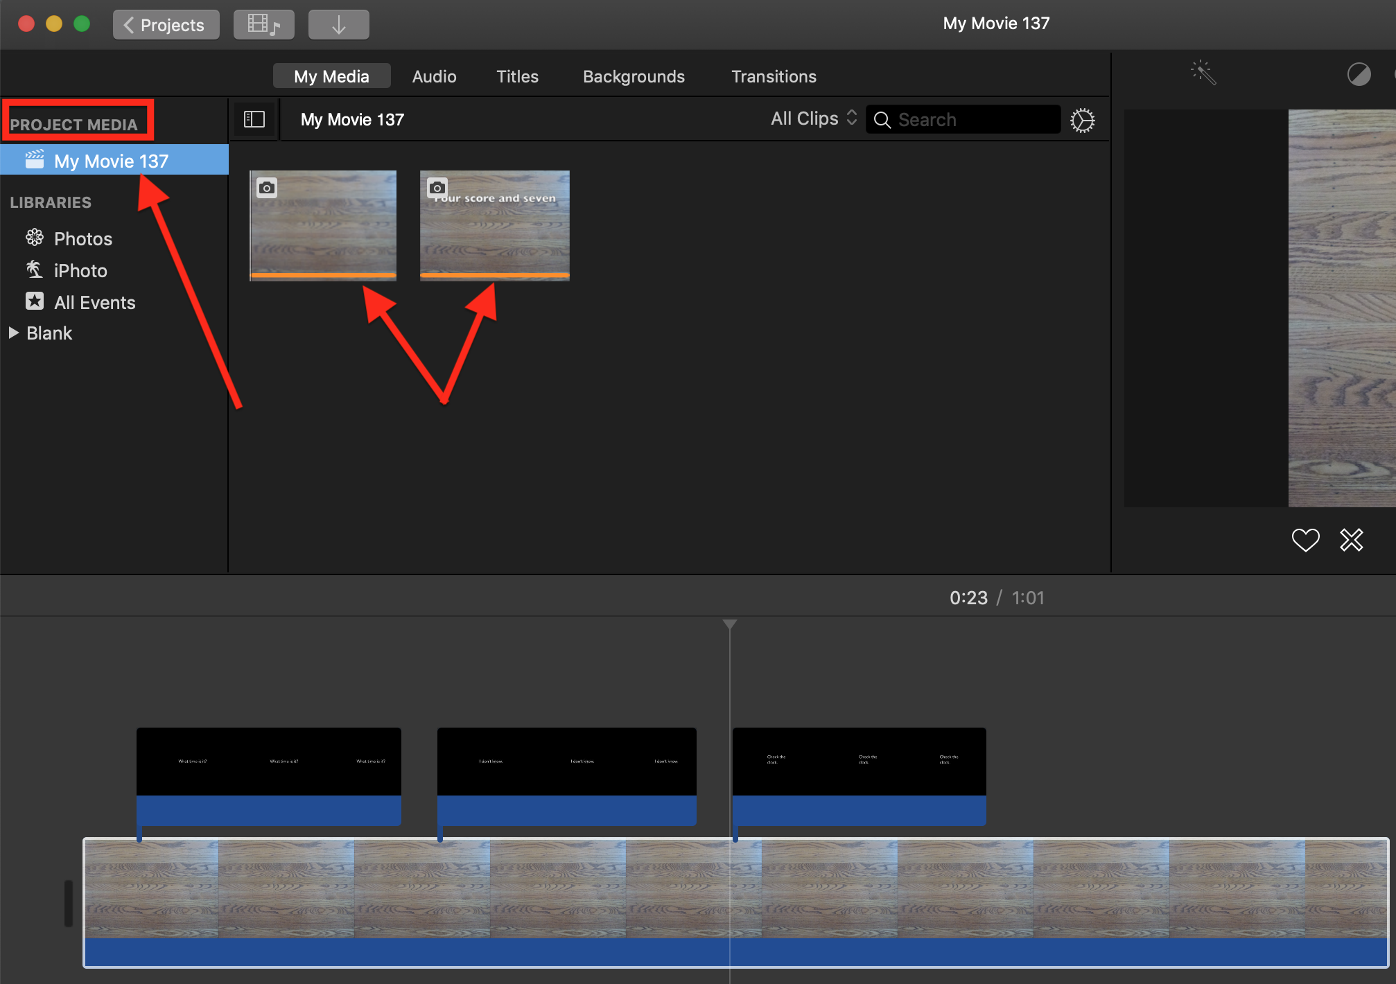Select All Events in Libraries
The height and width of the screenshot is (984, 1396).
click(x=94, y=302)
